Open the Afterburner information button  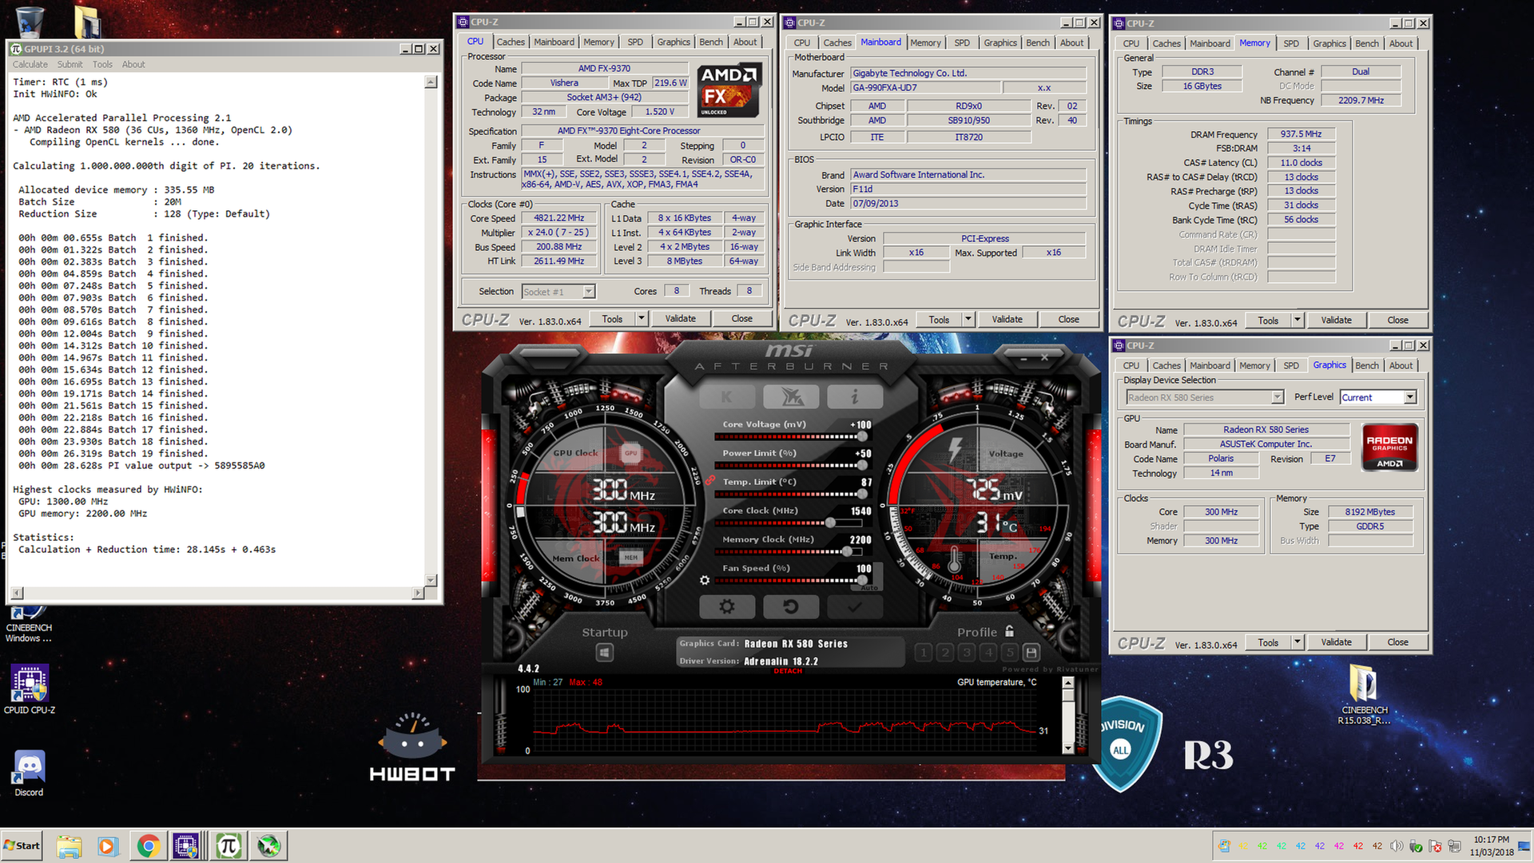point(854,396)
